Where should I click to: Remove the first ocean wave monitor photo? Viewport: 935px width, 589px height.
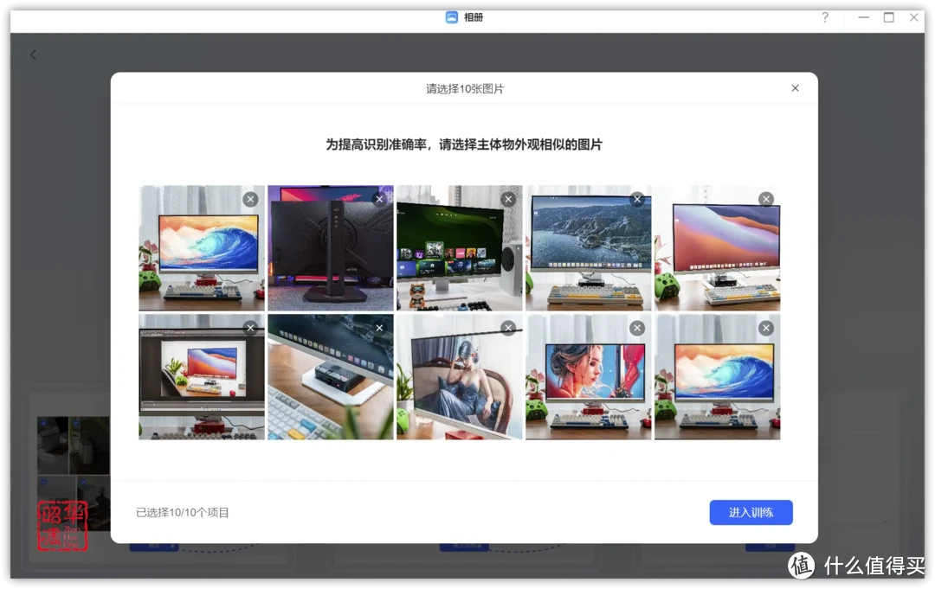click(250, 199)
